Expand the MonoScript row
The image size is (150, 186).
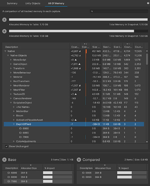(11, 60)
